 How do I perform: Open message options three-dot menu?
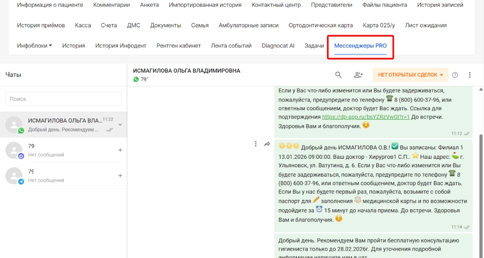(x=256, y=144)
